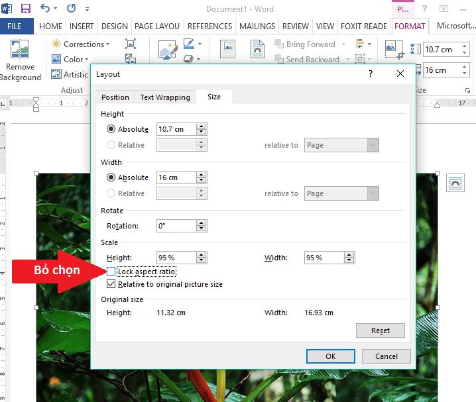This screenshot has height=402, width=476.
Task: Click the Cancel button
Action: tap(387, 356)
